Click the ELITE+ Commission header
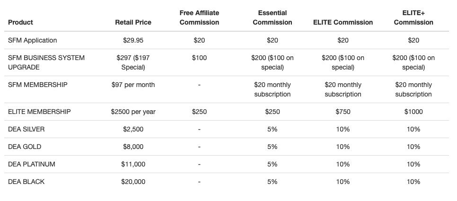The image size is (457, 201). coord(413,18)
